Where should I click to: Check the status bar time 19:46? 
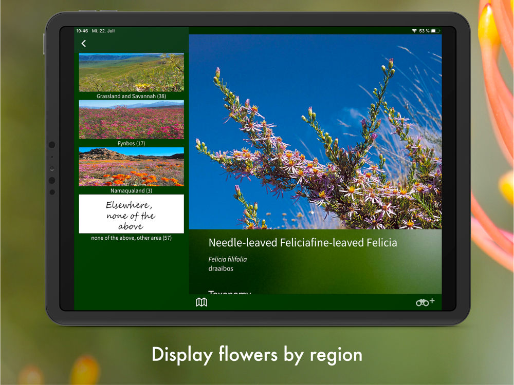(82, 31)
